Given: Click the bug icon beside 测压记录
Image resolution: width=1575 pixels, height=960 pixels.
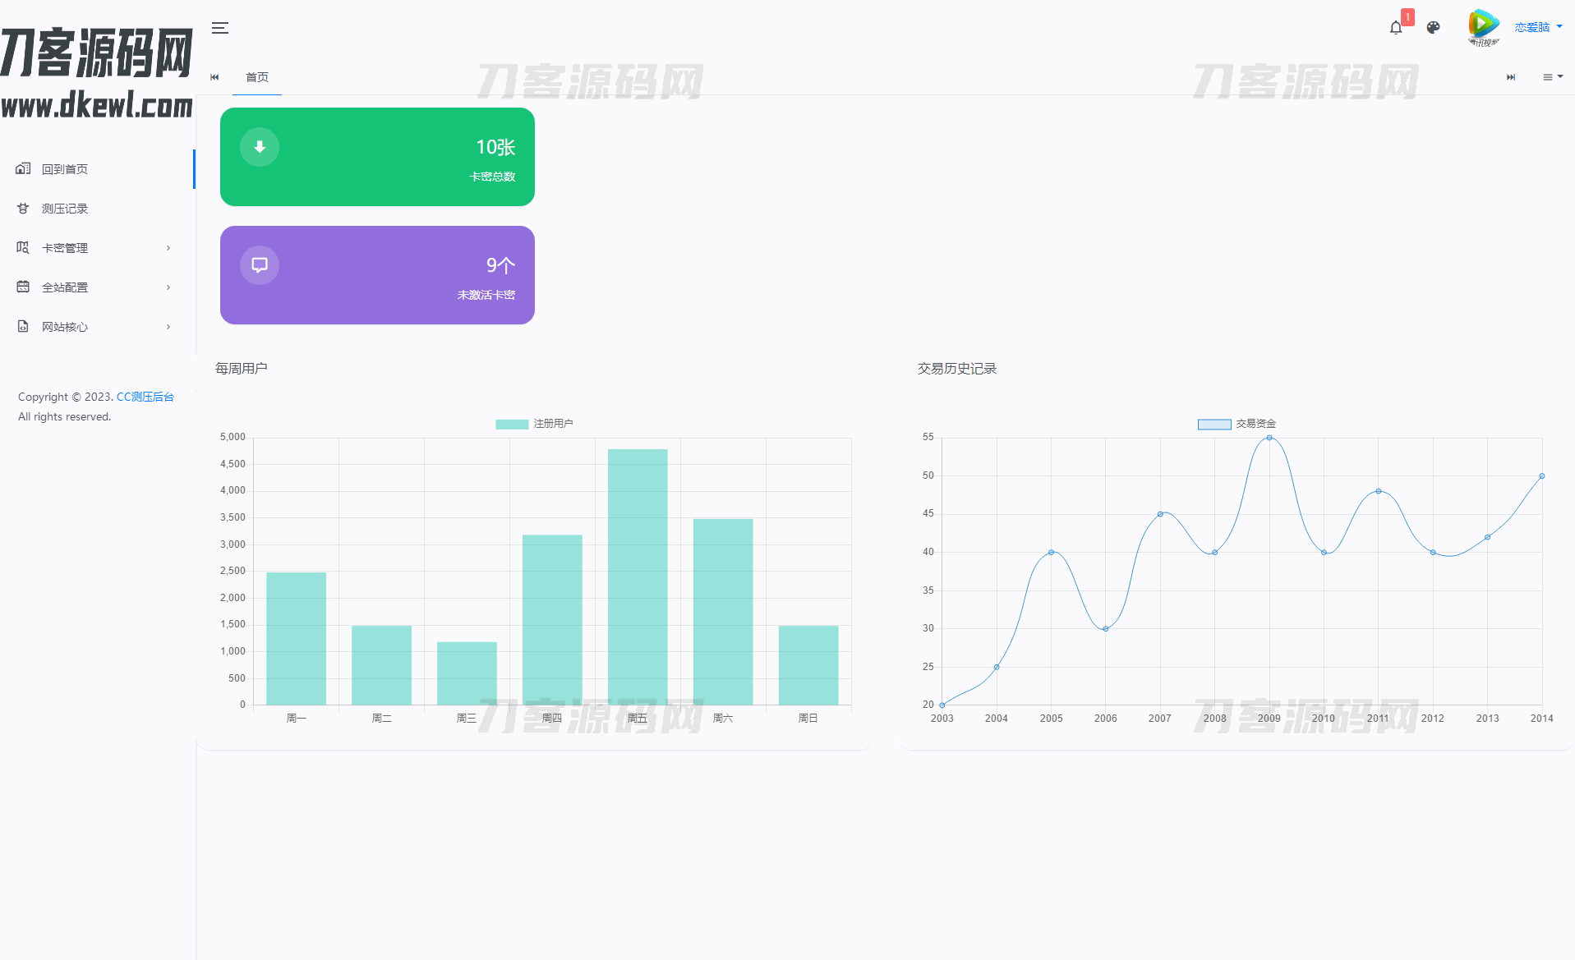Looking at the screenshot, I should (23, 209).
